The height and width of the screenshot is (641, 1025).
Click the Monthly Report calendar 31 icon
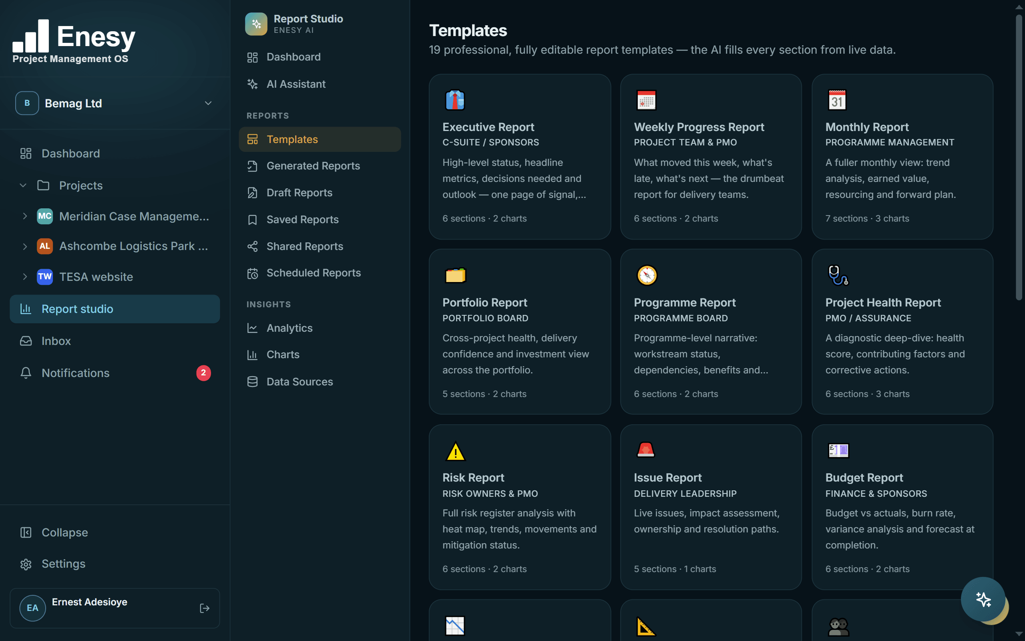pyautogui.click(x=837, y=100)
